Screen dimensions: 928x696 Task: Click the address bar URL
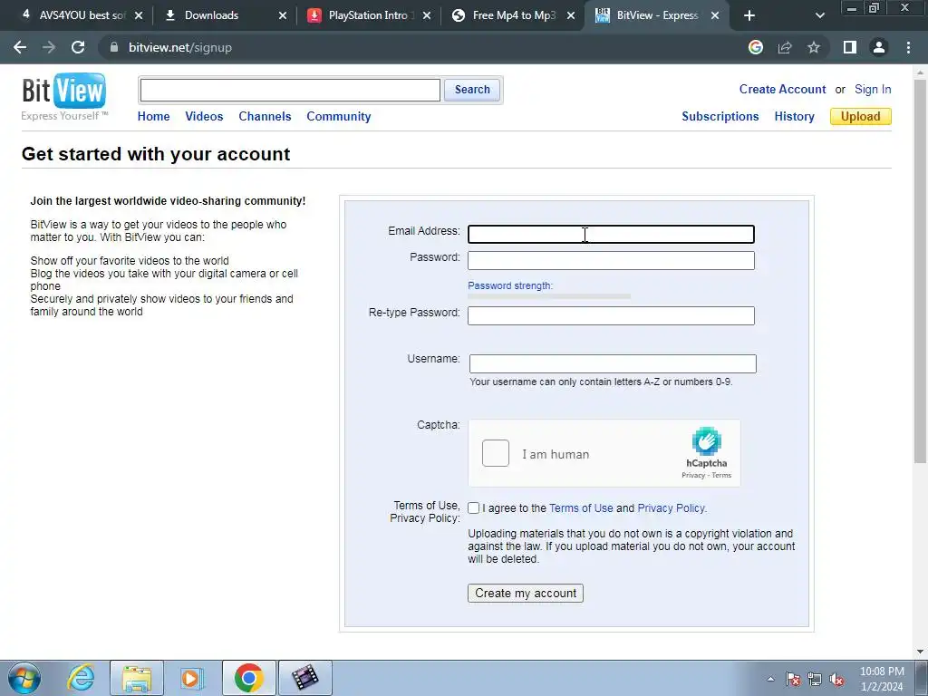coord(180,47)
